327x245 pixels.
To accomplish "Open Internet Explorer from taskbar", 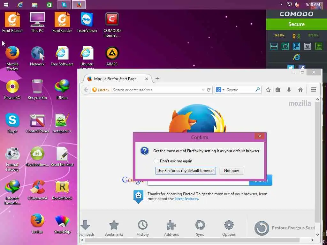I will [x=20, y=4].
